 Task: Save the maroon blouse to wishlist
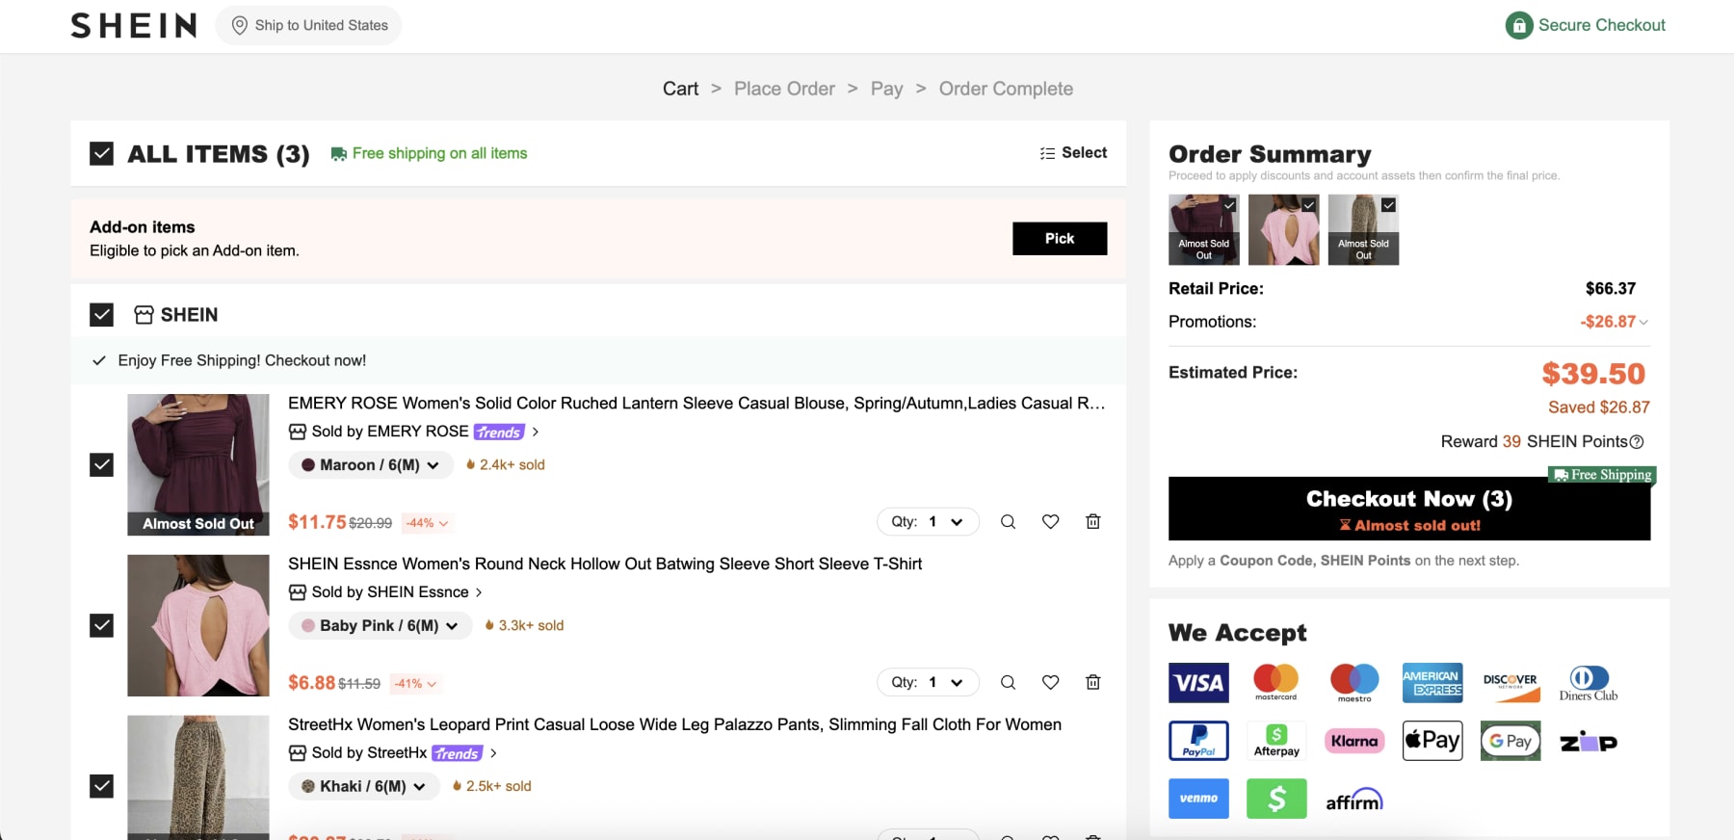tap(1050, 521)
